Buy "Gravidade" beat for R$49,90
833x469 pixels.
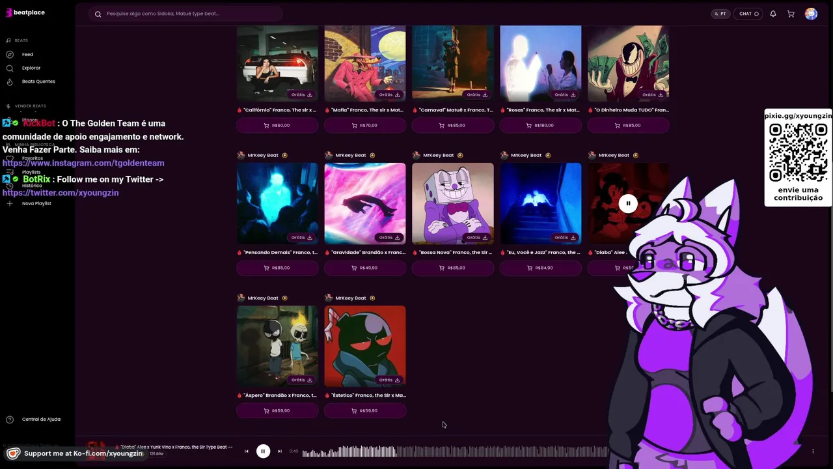tap(365, 268)
